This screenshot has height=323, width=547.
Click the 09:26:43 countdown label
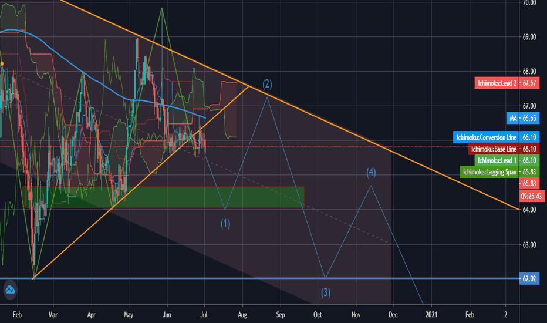(x=531, y=196)
